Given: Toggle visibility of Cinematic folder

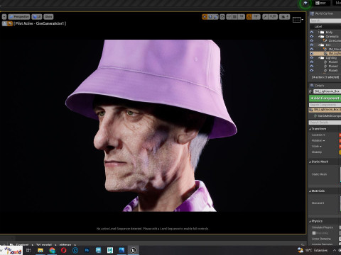Looking at the screenshot, I should (312, 36).
